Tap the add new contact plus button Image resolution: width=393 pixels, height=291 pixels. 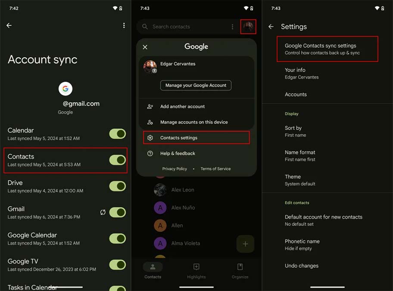245,244
